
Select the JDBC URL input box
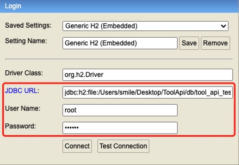click(148, 93)
